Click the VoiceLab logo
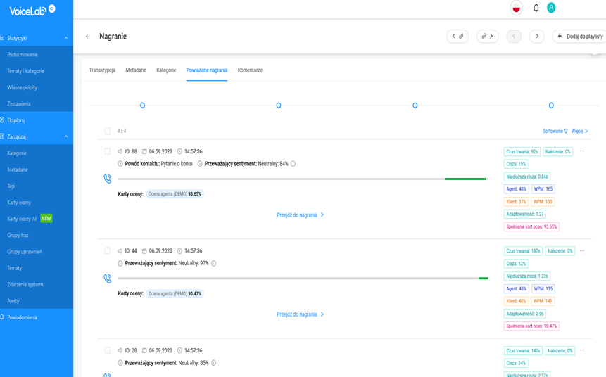 tap(32, 11)
